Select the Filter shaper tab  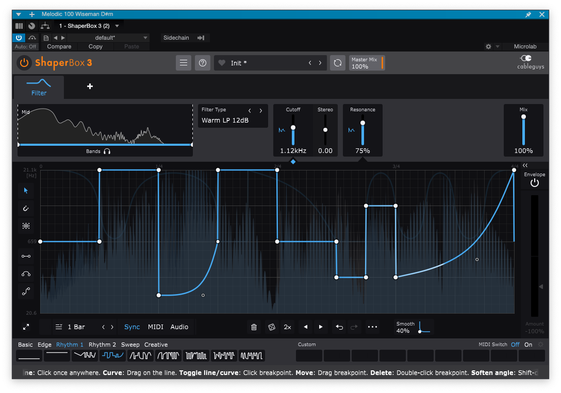39,87
